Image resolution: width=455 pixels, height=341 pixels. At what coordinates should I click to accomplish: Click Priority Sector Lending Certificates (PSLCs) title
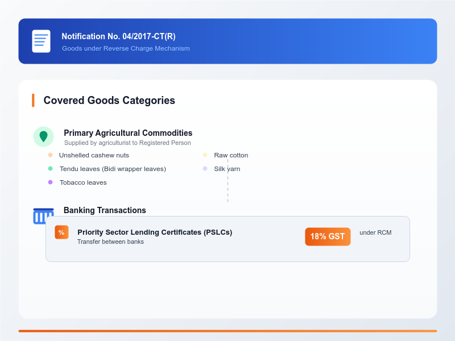pyautogui.click(x=155, y=232)
